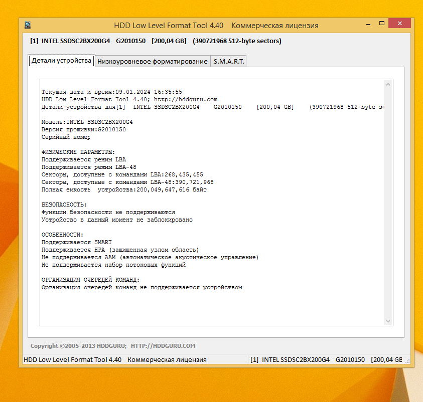Click Не поддерживается набор потоковых функций
Viewport: 423px width, 402px height.
pos(113,265)
